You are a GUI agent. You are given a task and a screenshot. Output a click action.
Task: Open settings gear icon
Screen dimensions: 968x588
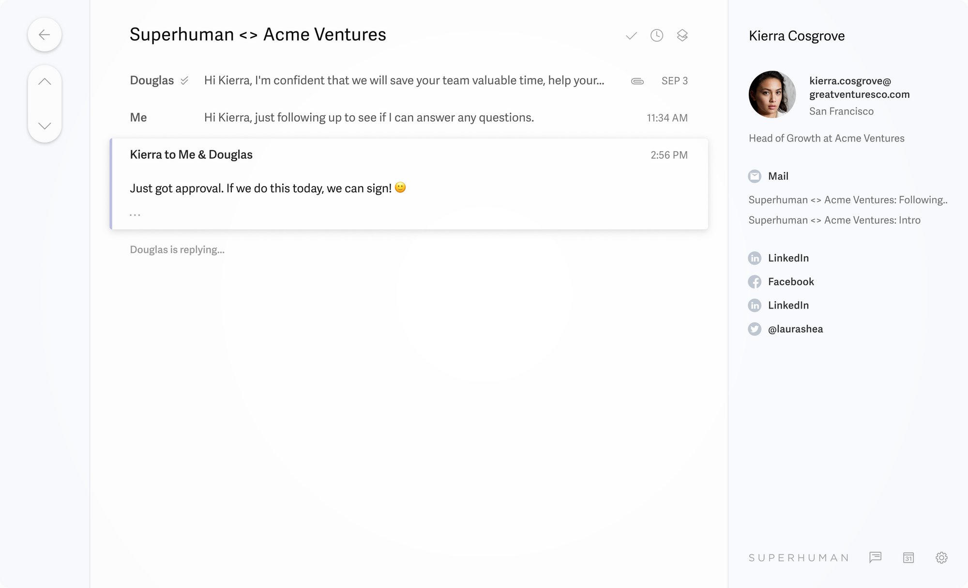click(x=941, y=557)
